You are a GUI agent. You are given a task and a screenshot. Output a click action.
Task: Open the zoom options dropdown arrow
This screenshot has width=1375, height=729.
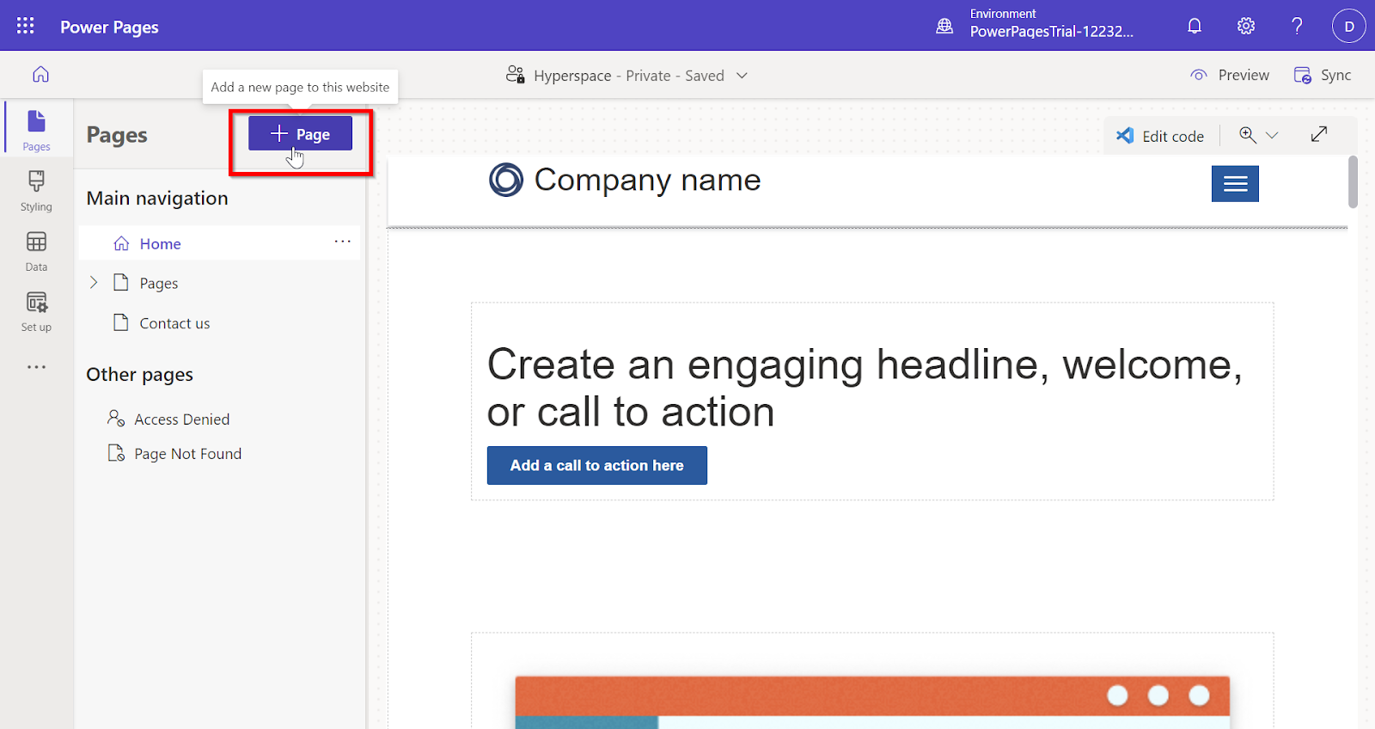pos(1273,136)
